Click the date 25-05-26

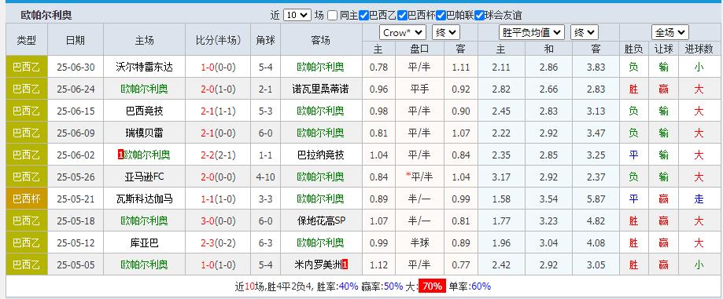tap(76, 177)
